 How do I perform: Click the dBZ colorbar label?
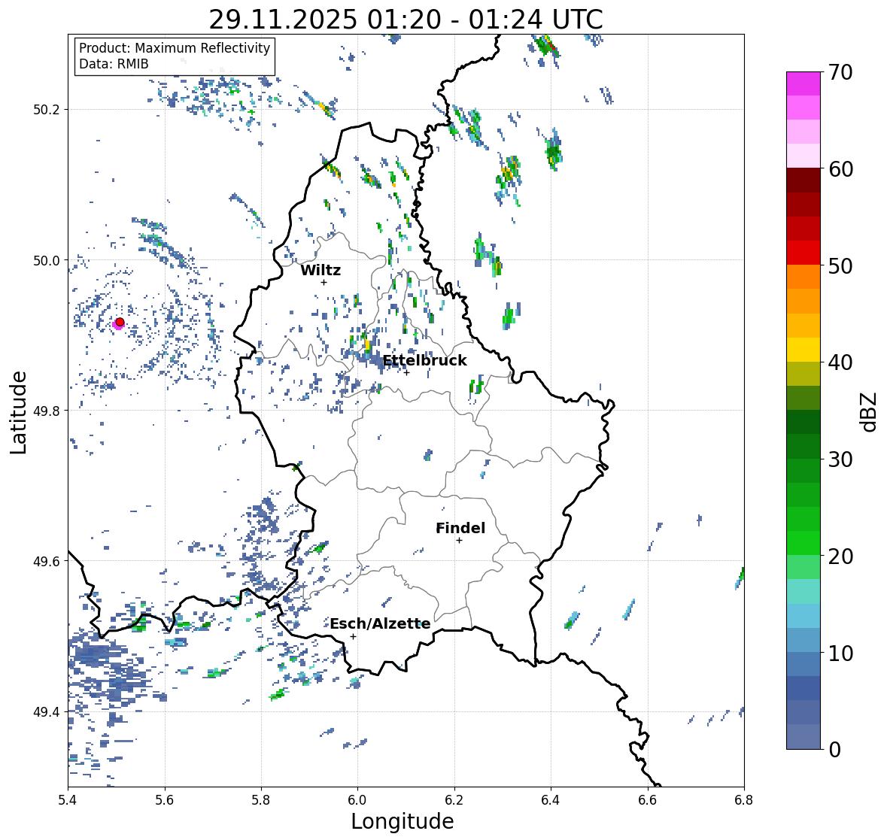click(870, 412)
